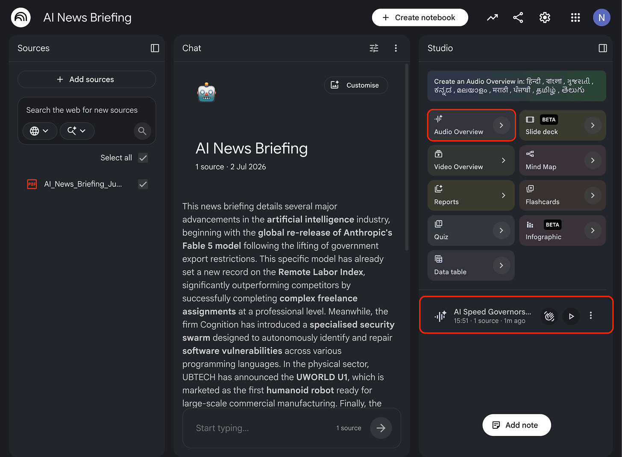Click the AI Speed Governors... audio title

(x=493, y=312)
